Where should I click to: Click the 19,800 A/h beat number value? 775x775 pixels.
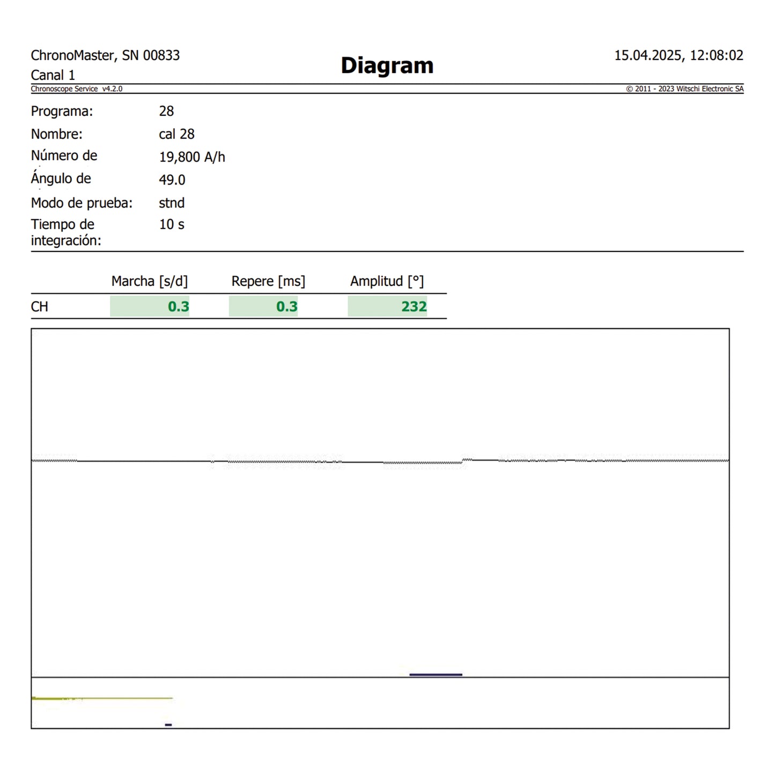[x=192, y=157]
